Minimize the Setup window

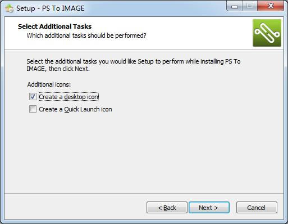point(235,6)
